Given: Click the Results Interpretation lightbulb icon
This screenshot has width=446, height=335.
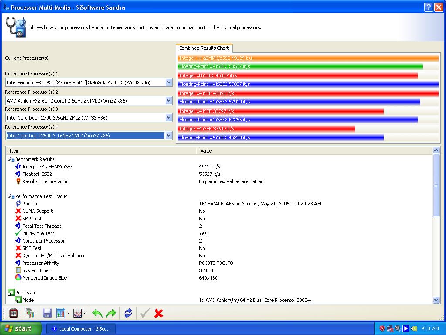Looking at the screenshot, I should pos(18,181).
